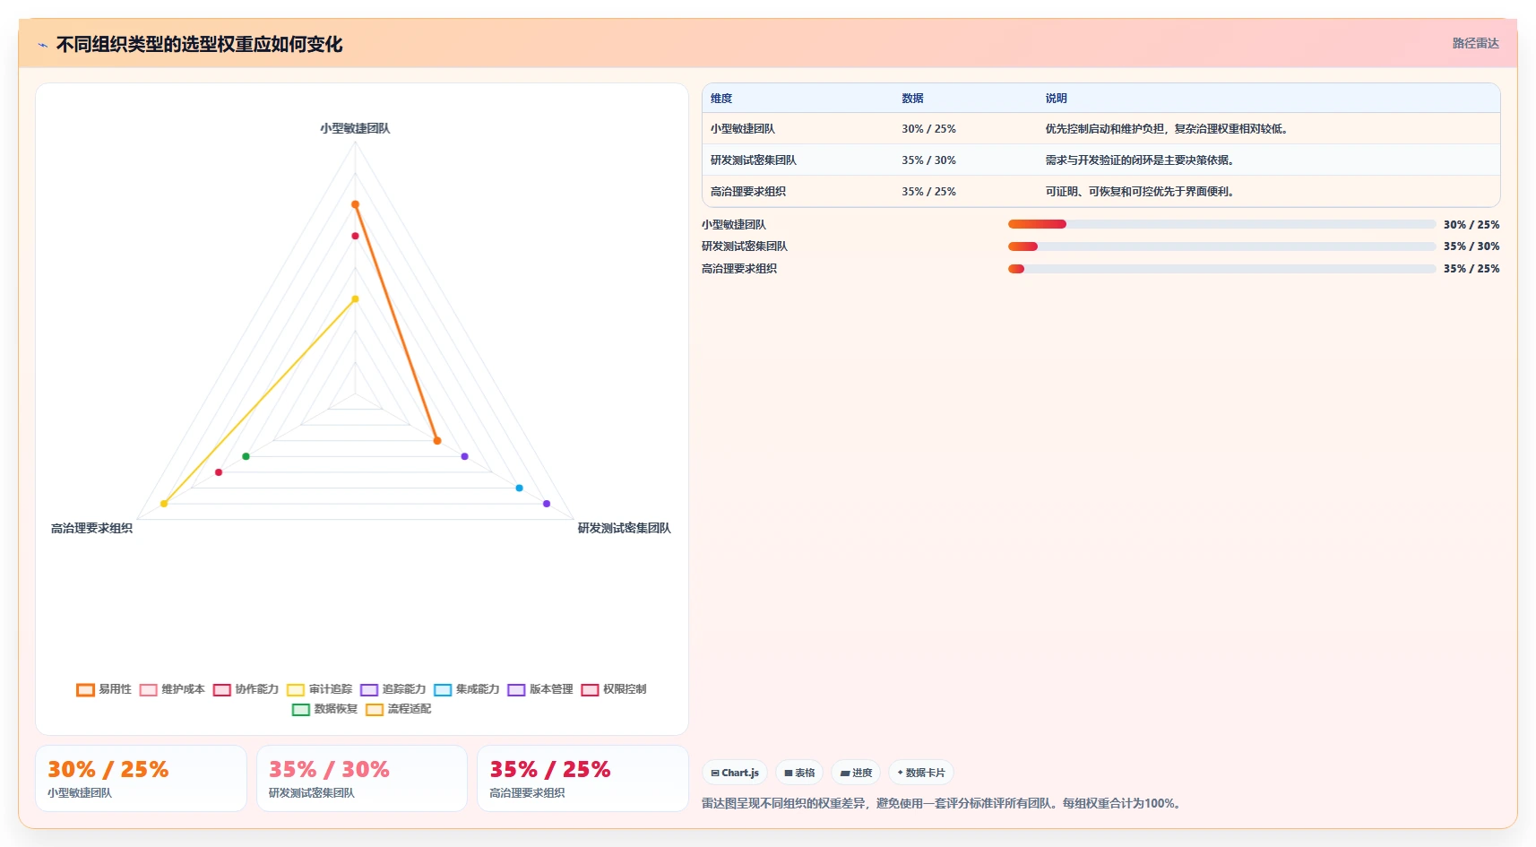The image size is (1536, 847).
Task: Click the description 需求与开发验证的闭环是主要决策依据
Action: (1141, 160)
